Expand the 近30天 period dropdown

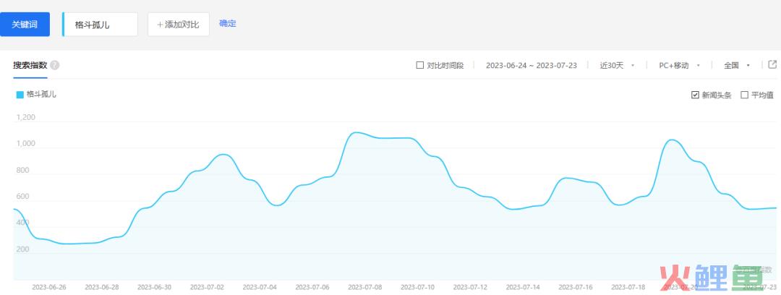[617, 65]
